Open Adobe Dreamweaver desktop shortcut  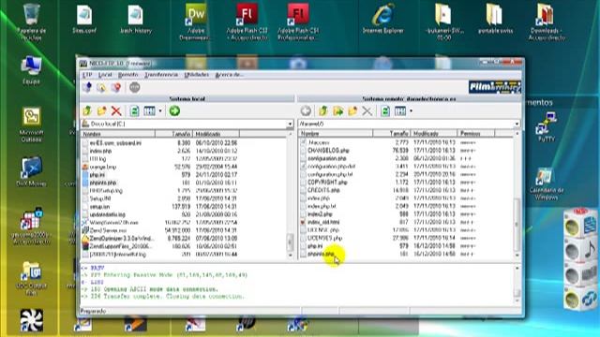pyautogui.click(x=196, y=22)
